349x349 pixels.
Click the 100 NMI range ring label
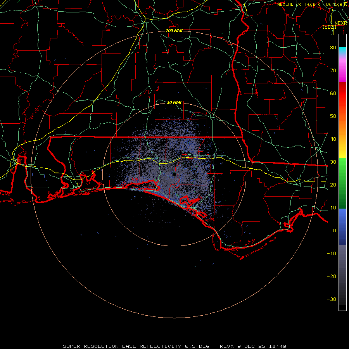click(x=174, y=31)
